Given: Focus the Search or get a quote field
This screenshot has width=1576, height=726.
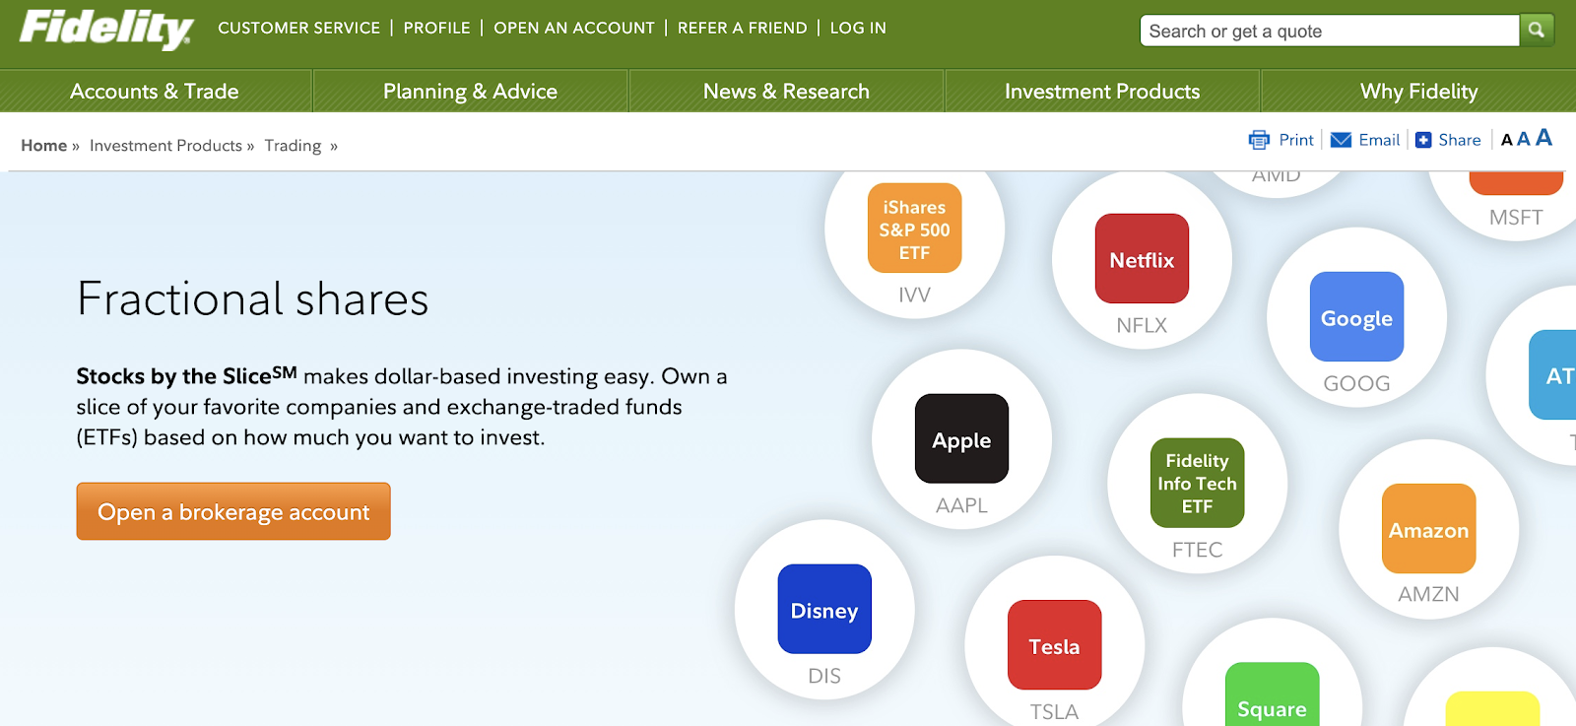Looking at the screenshot, I should pyautogui.click(x=1330, y=31).
